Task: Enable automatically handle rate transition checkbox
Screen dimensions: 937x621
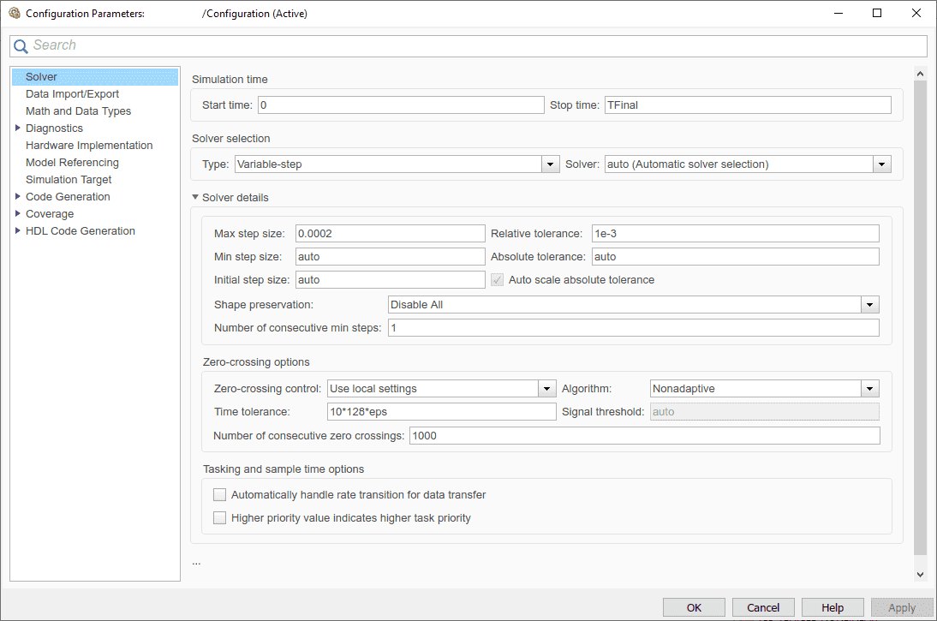Action: [220, 495]
